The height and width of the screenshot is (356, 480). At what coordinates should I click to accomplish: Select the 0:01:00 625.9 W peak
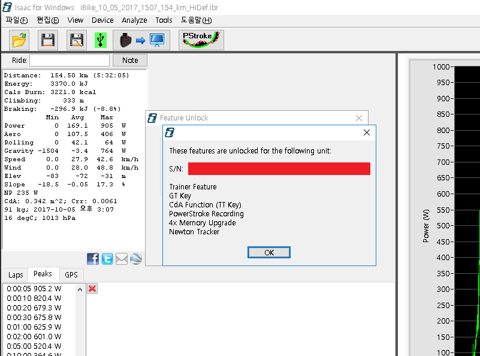coord(34,327)
